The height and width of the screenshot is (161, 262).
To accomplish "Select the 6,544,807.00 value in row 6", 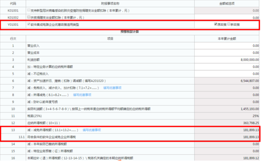I will (x=250, y=81).
